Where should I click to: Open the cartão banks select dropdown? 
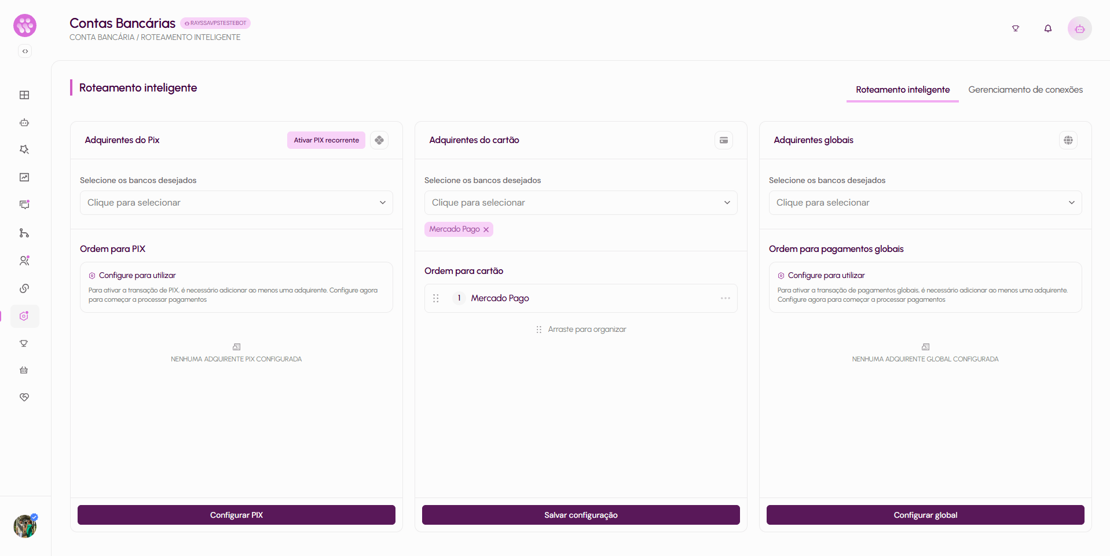tap(581, 203)
